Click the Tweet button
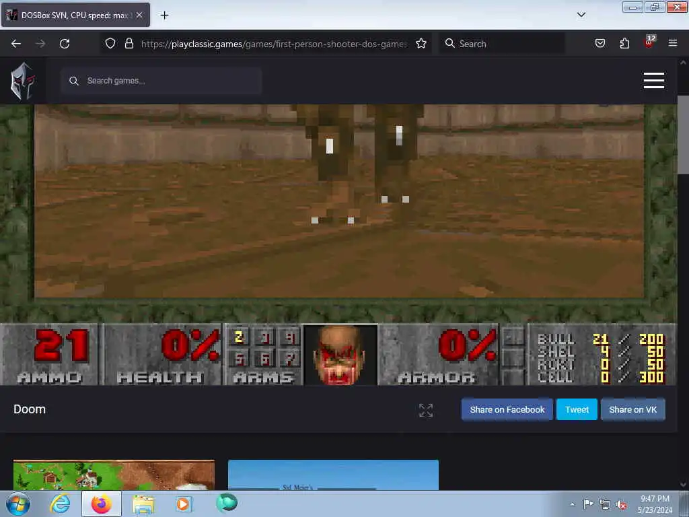This screenshot has height=517, width=689. click(577, 410)
